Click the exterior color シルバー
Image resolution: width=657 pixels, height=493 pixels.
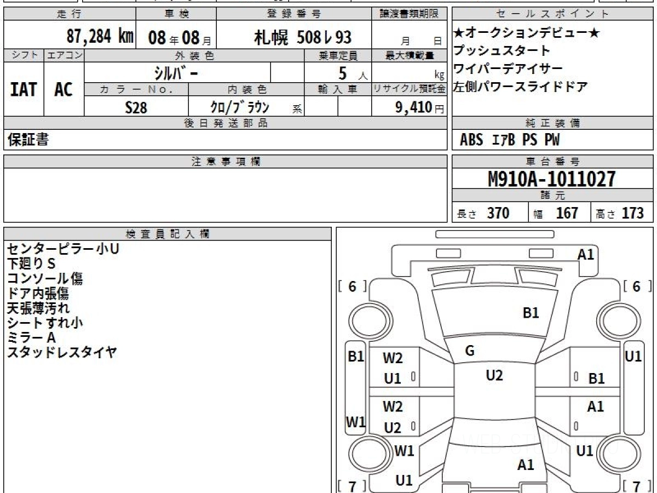[x=175, y=72]
